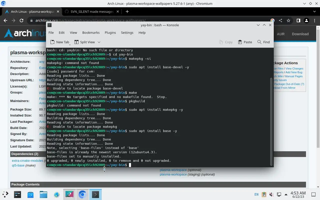This screenshot has width=320, height=200.
Task: Open the Konsole File menu
Action: click(x=51, y=32)
